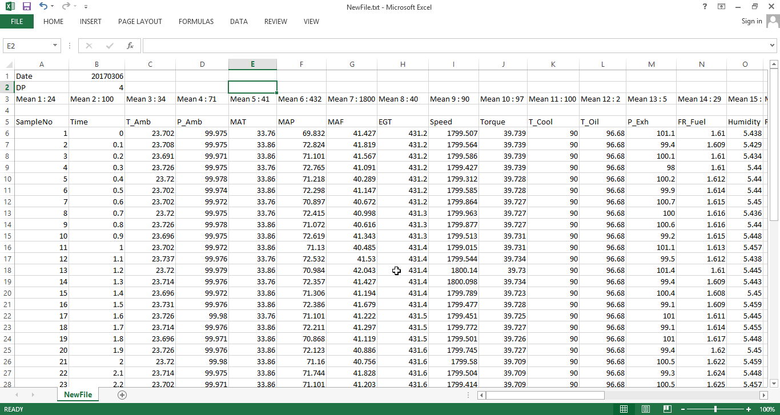Viewport: 780px width, 415px height.
Task: Click the vertical scrollbar thumb
Action: click(x=774, y=144)
